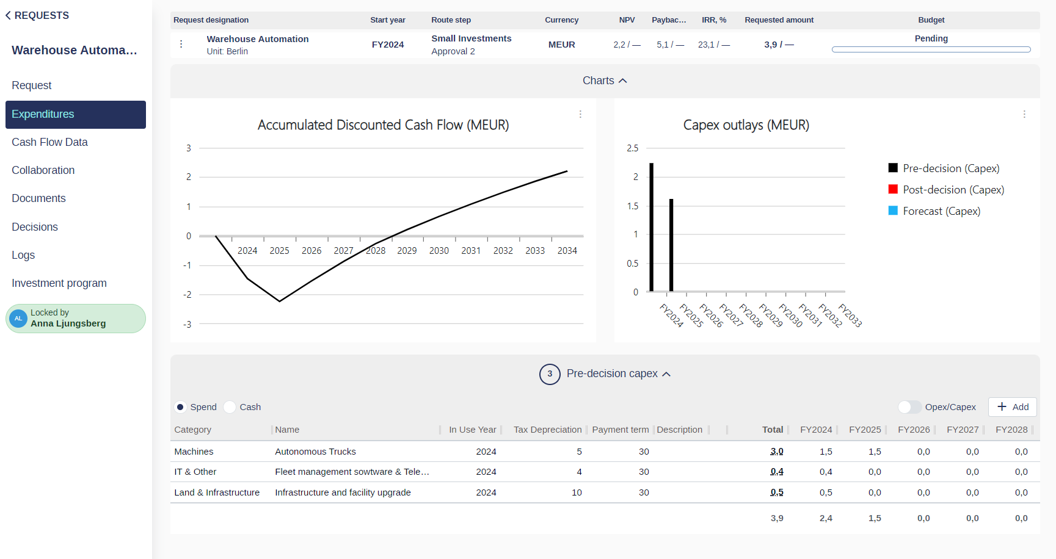Click the underlined total 0,5 value
The height and width of the screenshot is (559, 1056).
click(777, 492)
